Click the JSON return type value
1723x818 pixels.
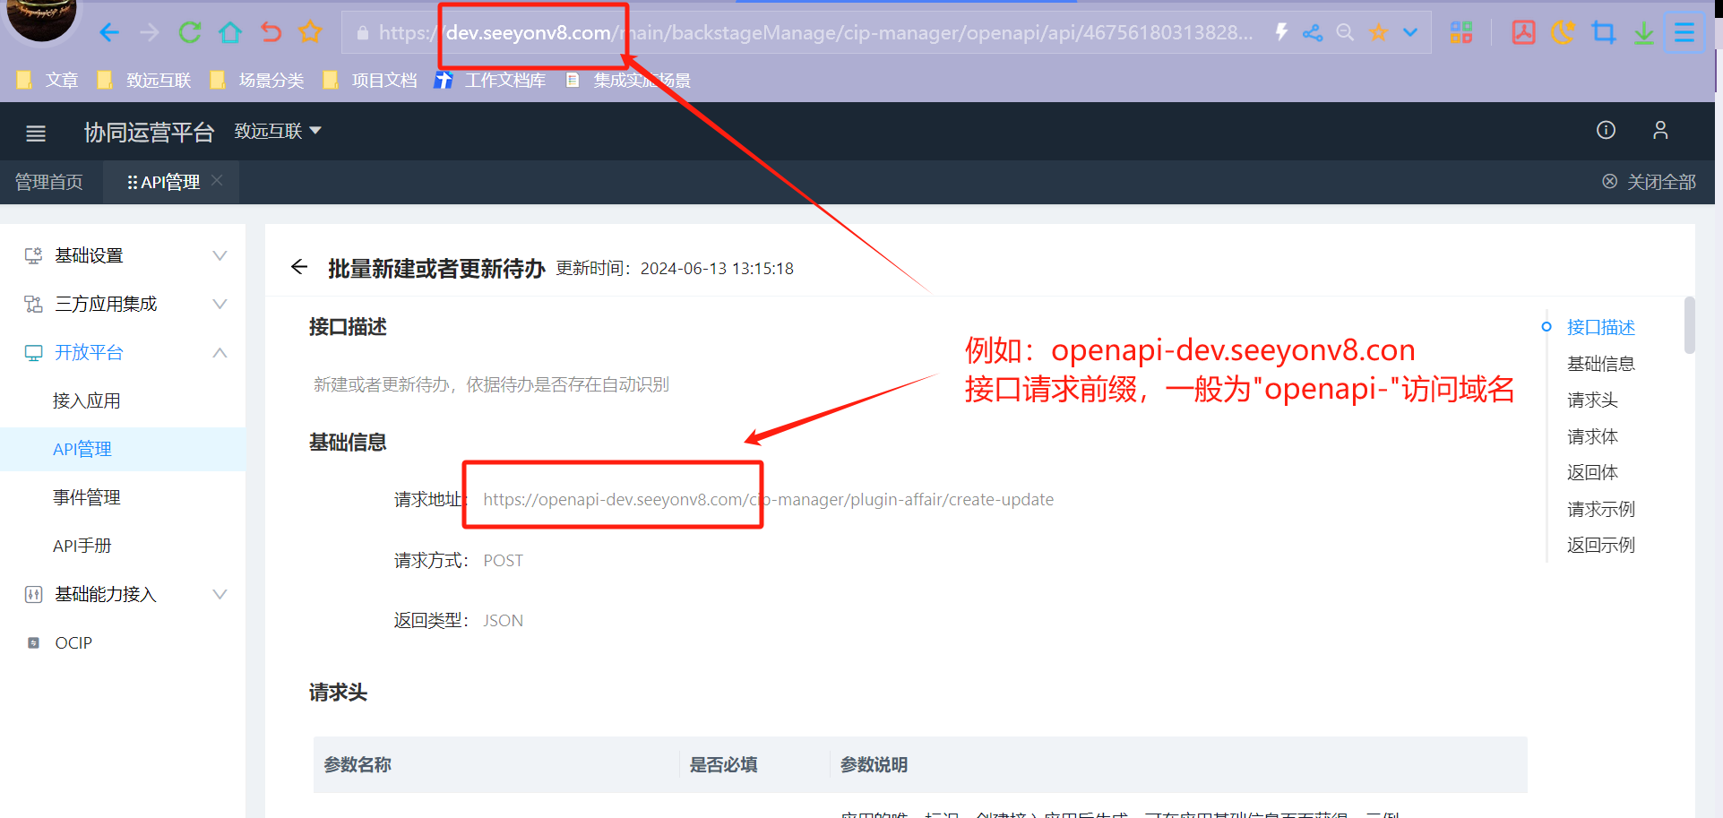click(x=503, y=621)
